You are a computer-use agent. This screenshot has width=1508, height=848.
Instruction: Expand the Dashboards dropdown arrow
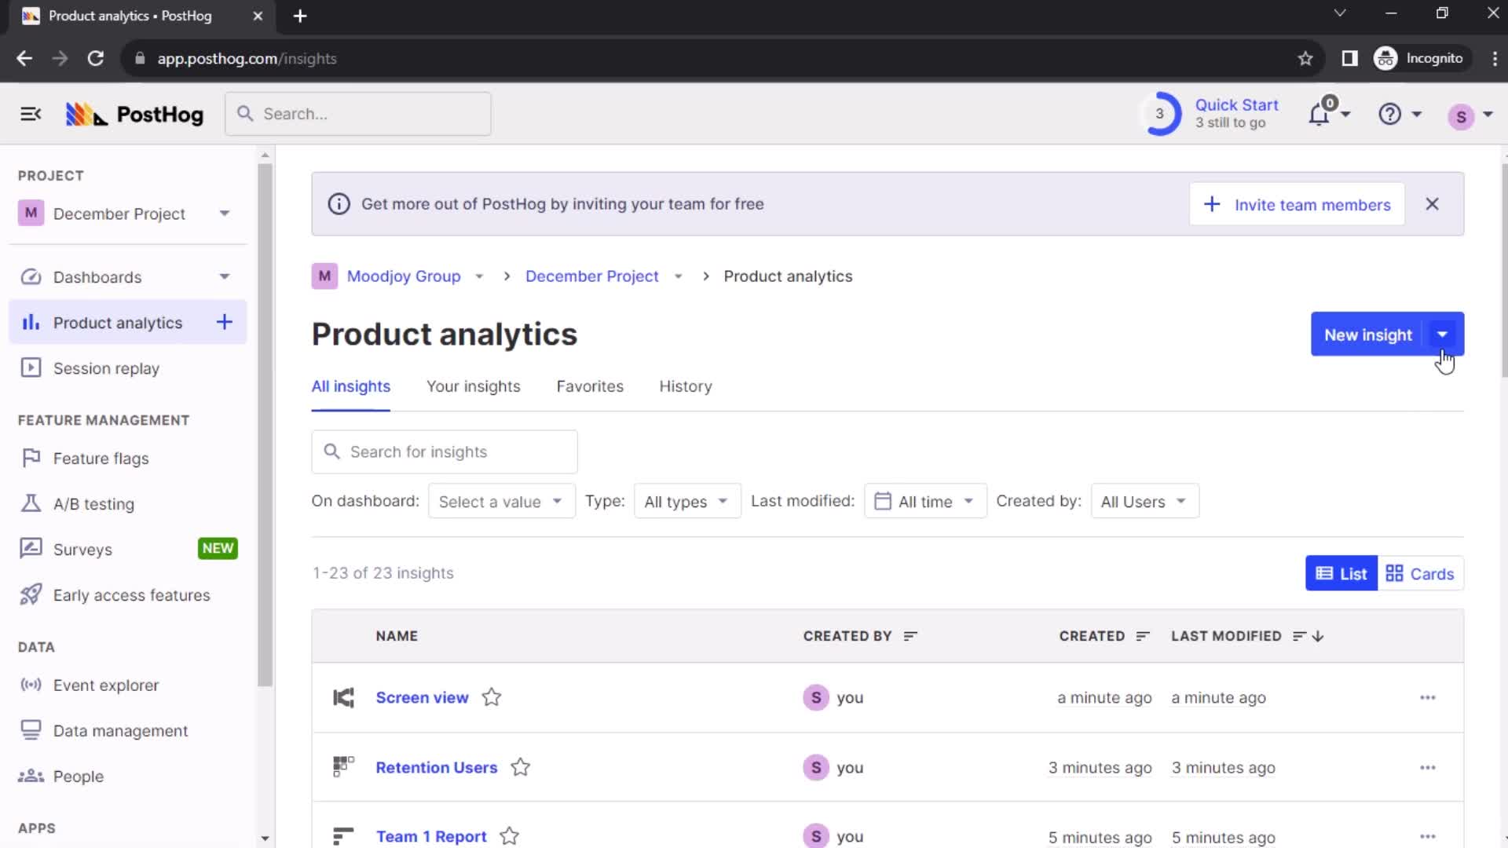click(x=225, y=276)
